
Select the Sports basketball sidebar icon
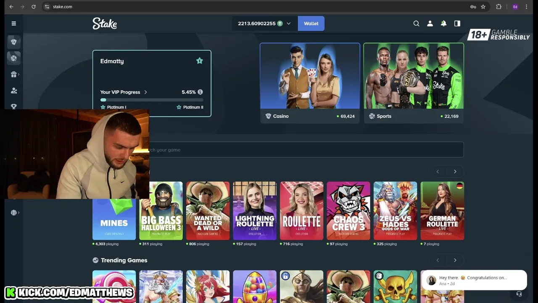[x=14, y=58]
